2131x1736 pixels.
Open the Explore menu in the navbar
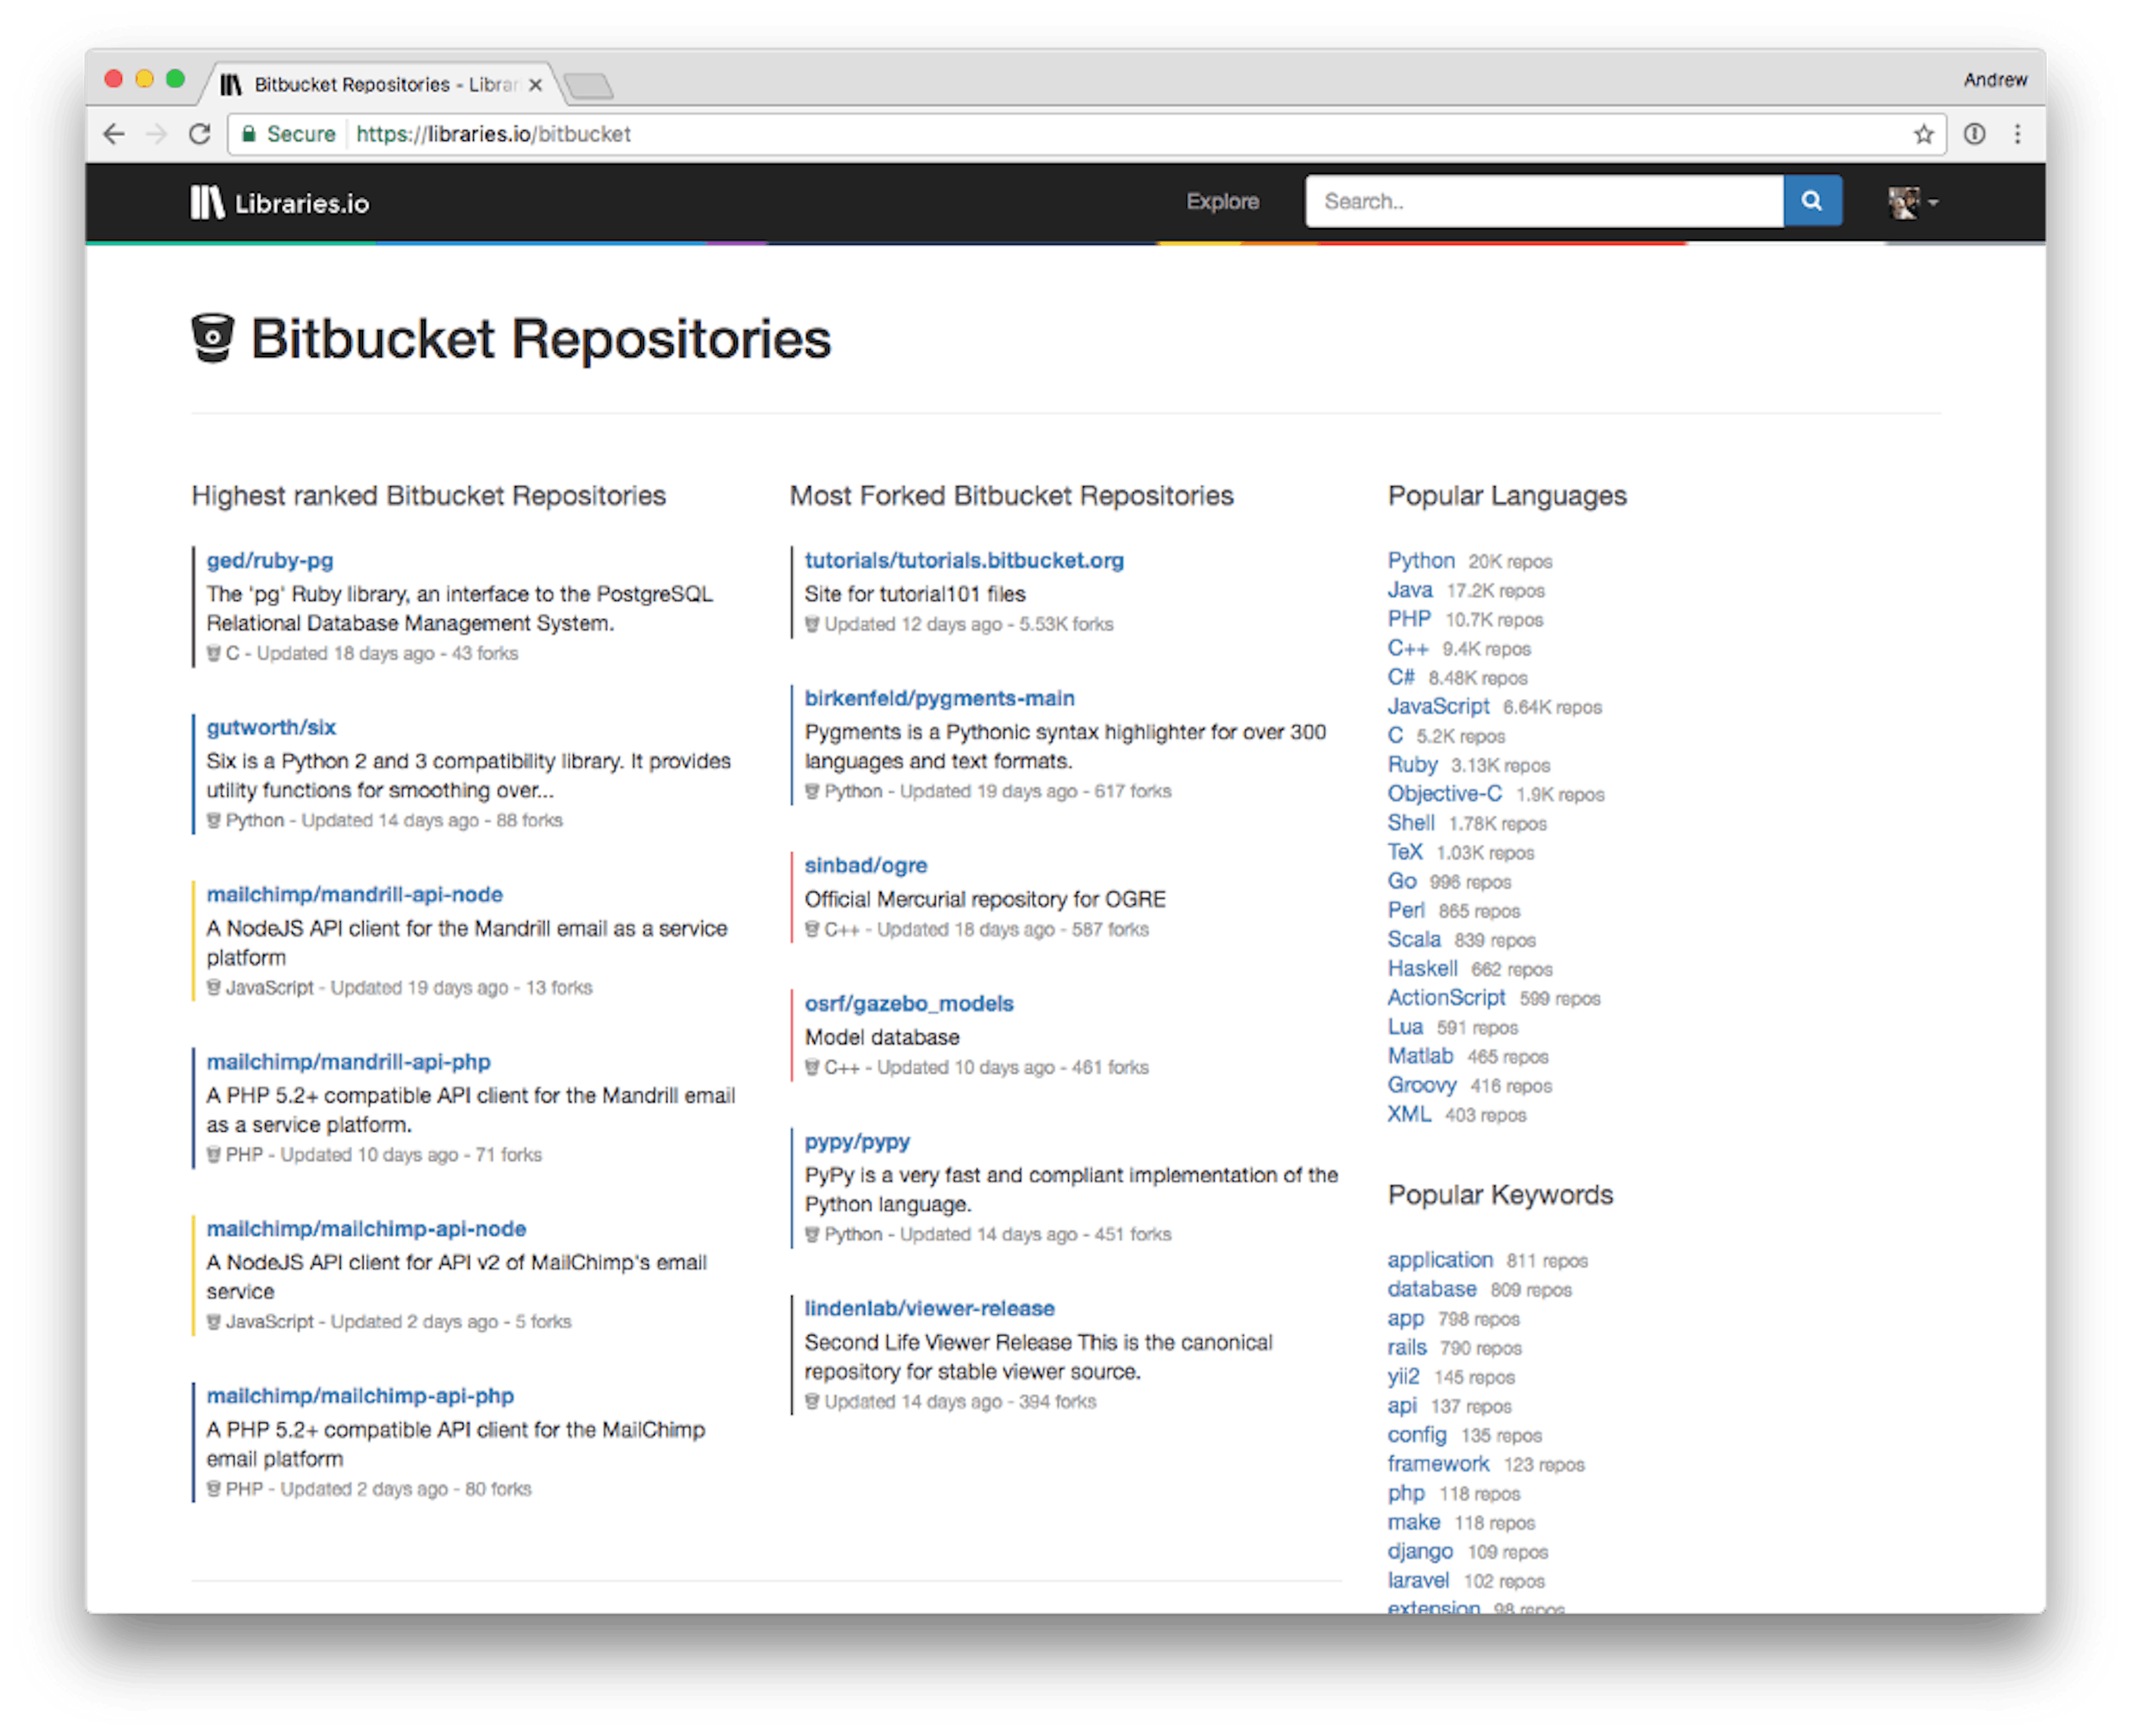pos(1222,201)
